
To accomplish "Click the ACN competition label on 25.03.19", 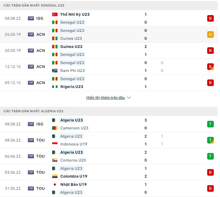I will (41, 34).
